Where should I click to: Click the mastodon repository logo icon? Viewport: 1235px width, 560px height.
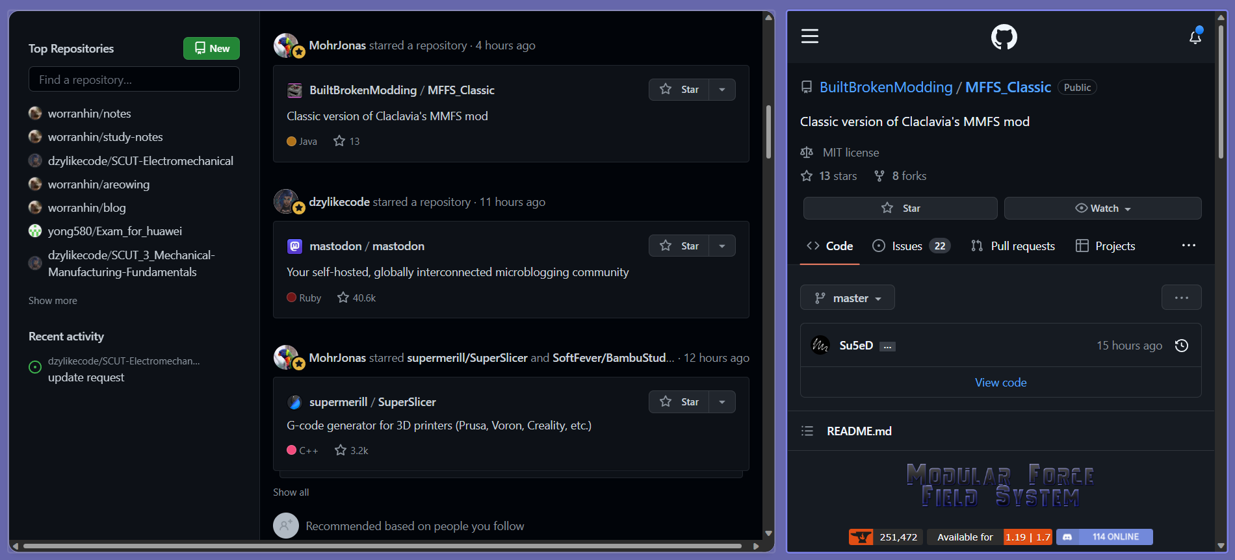coord(294,246)
